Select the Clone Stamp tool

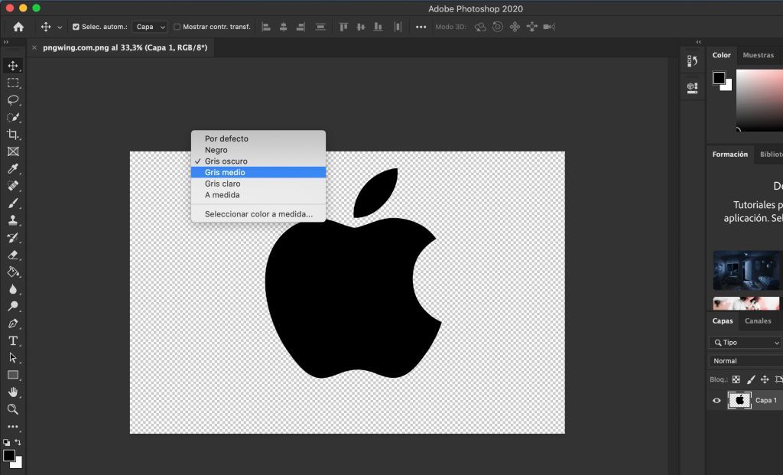(x=13, y=220)
